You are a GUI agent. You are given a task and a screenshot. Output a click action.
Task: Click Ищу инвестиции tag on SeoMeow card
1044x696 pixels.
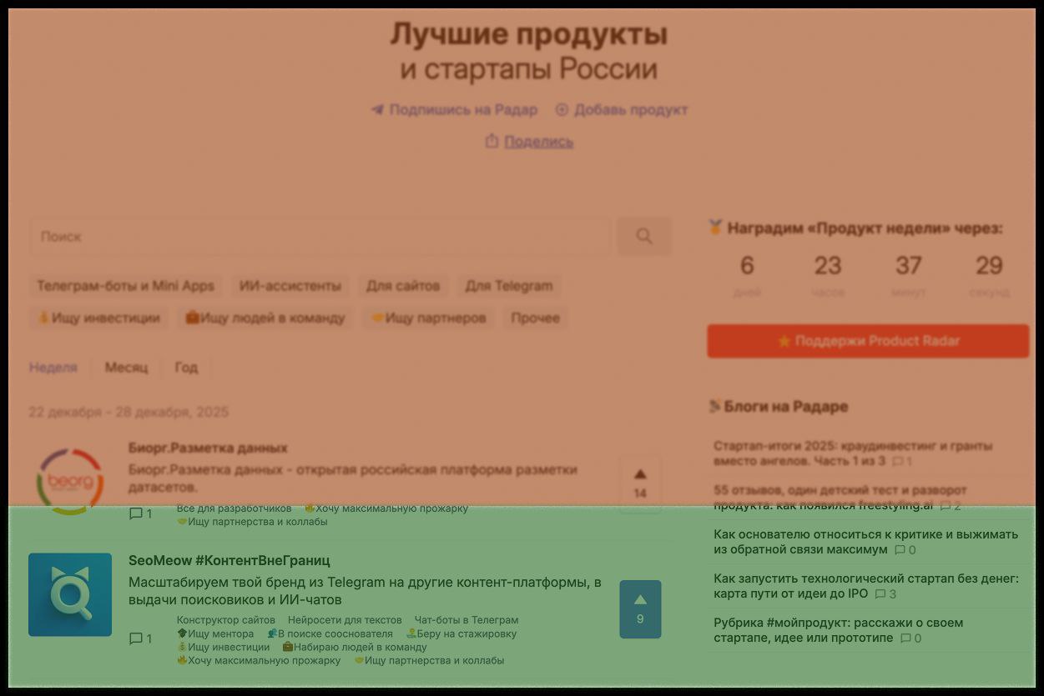tap(224, 647)
